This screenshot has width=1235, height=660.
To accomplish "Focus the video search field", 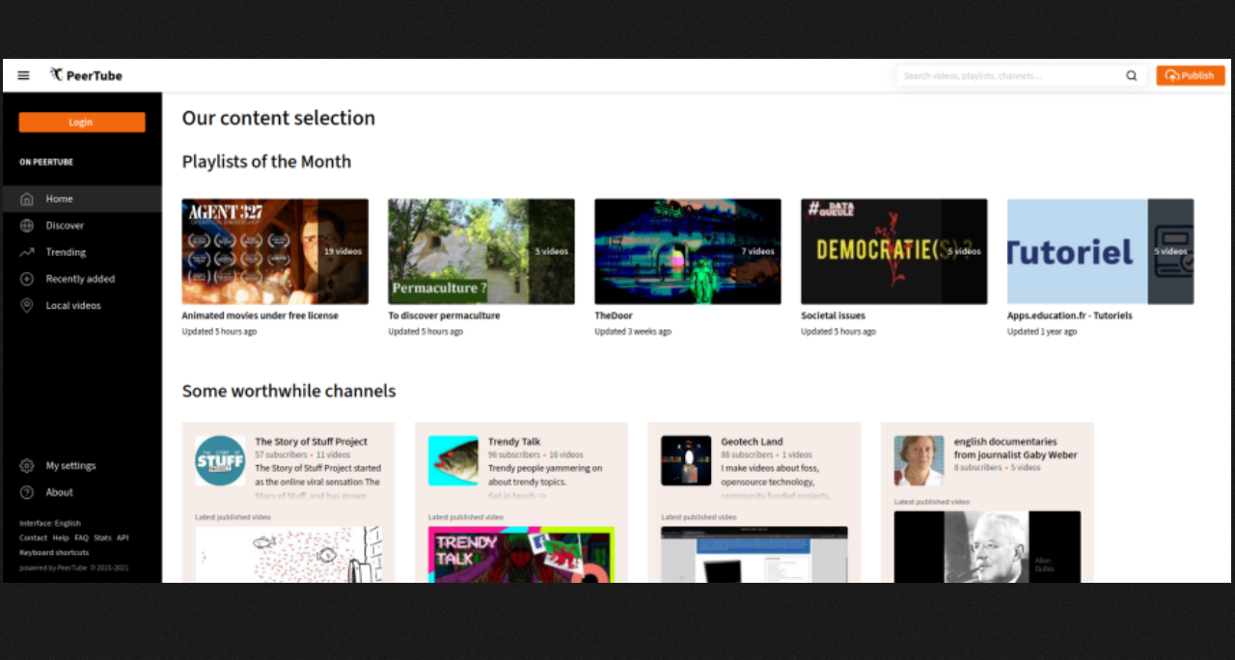I will coord(1010,75).
